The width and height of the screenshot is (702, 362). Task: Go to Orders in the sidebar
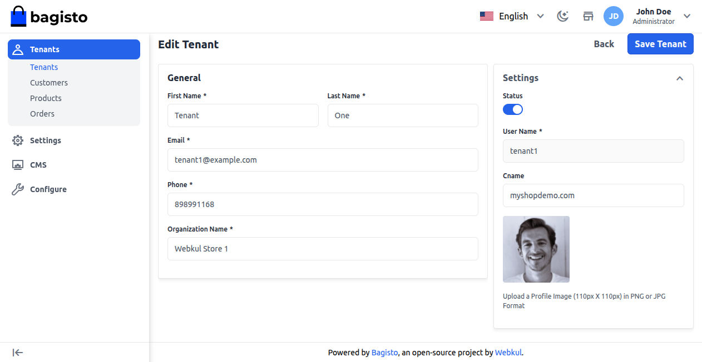click(42, 114)
